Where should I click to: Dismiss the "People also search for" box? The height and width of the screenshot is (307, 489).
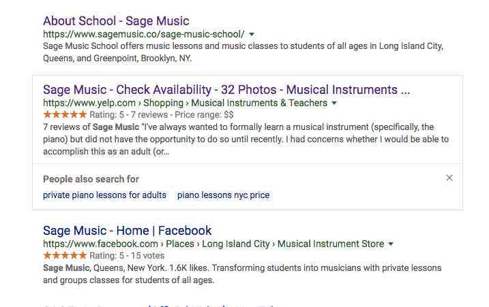pyautogui.click(x=449, y=178)
